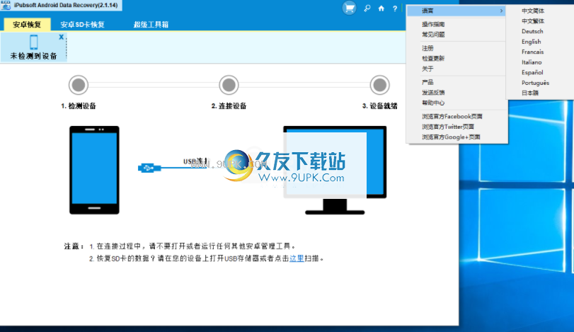Click the 1. 检测设备 step label
Viewport: 574px width, 332px height.
tap(79, 105)
